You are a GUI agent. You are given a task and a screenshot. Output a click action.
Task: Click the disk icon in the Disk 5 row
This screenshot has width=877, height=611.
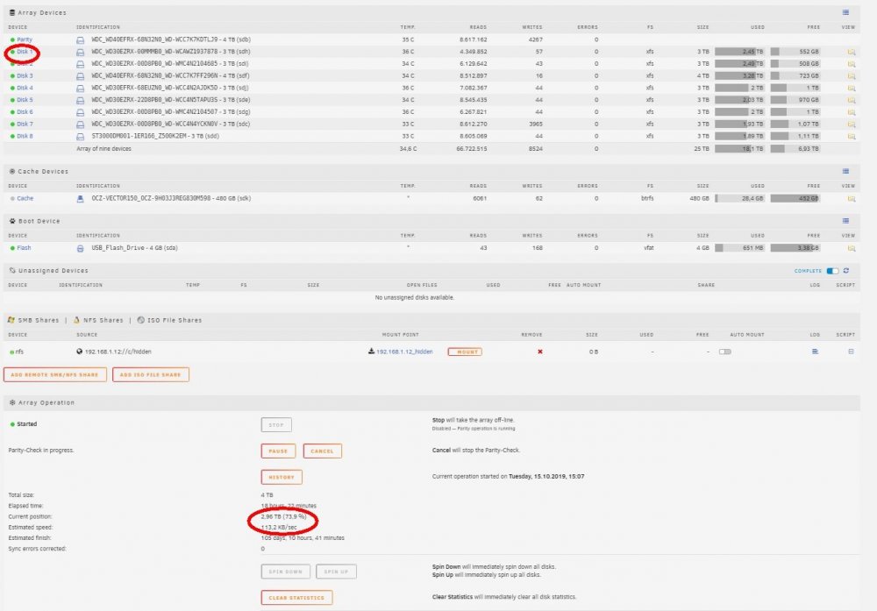pyautogui.click(x=80, y=100)
